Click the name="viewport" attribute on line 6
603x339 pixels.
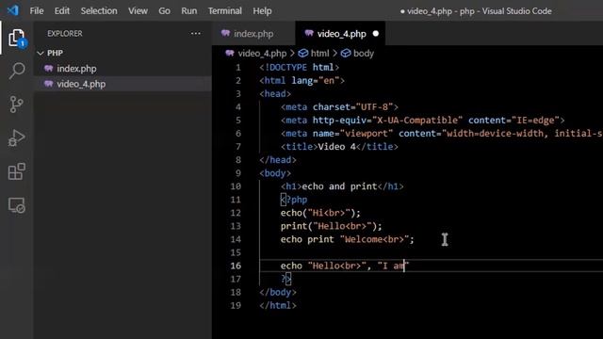coord(352,134)
